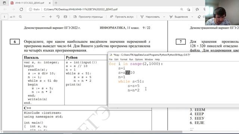Open Edit menu in IDLE window

click(x=116, y=60)
